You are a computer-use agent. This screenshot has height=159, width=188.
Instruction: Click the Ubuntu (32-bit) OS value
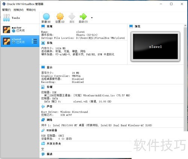click(x=86, y=35)
